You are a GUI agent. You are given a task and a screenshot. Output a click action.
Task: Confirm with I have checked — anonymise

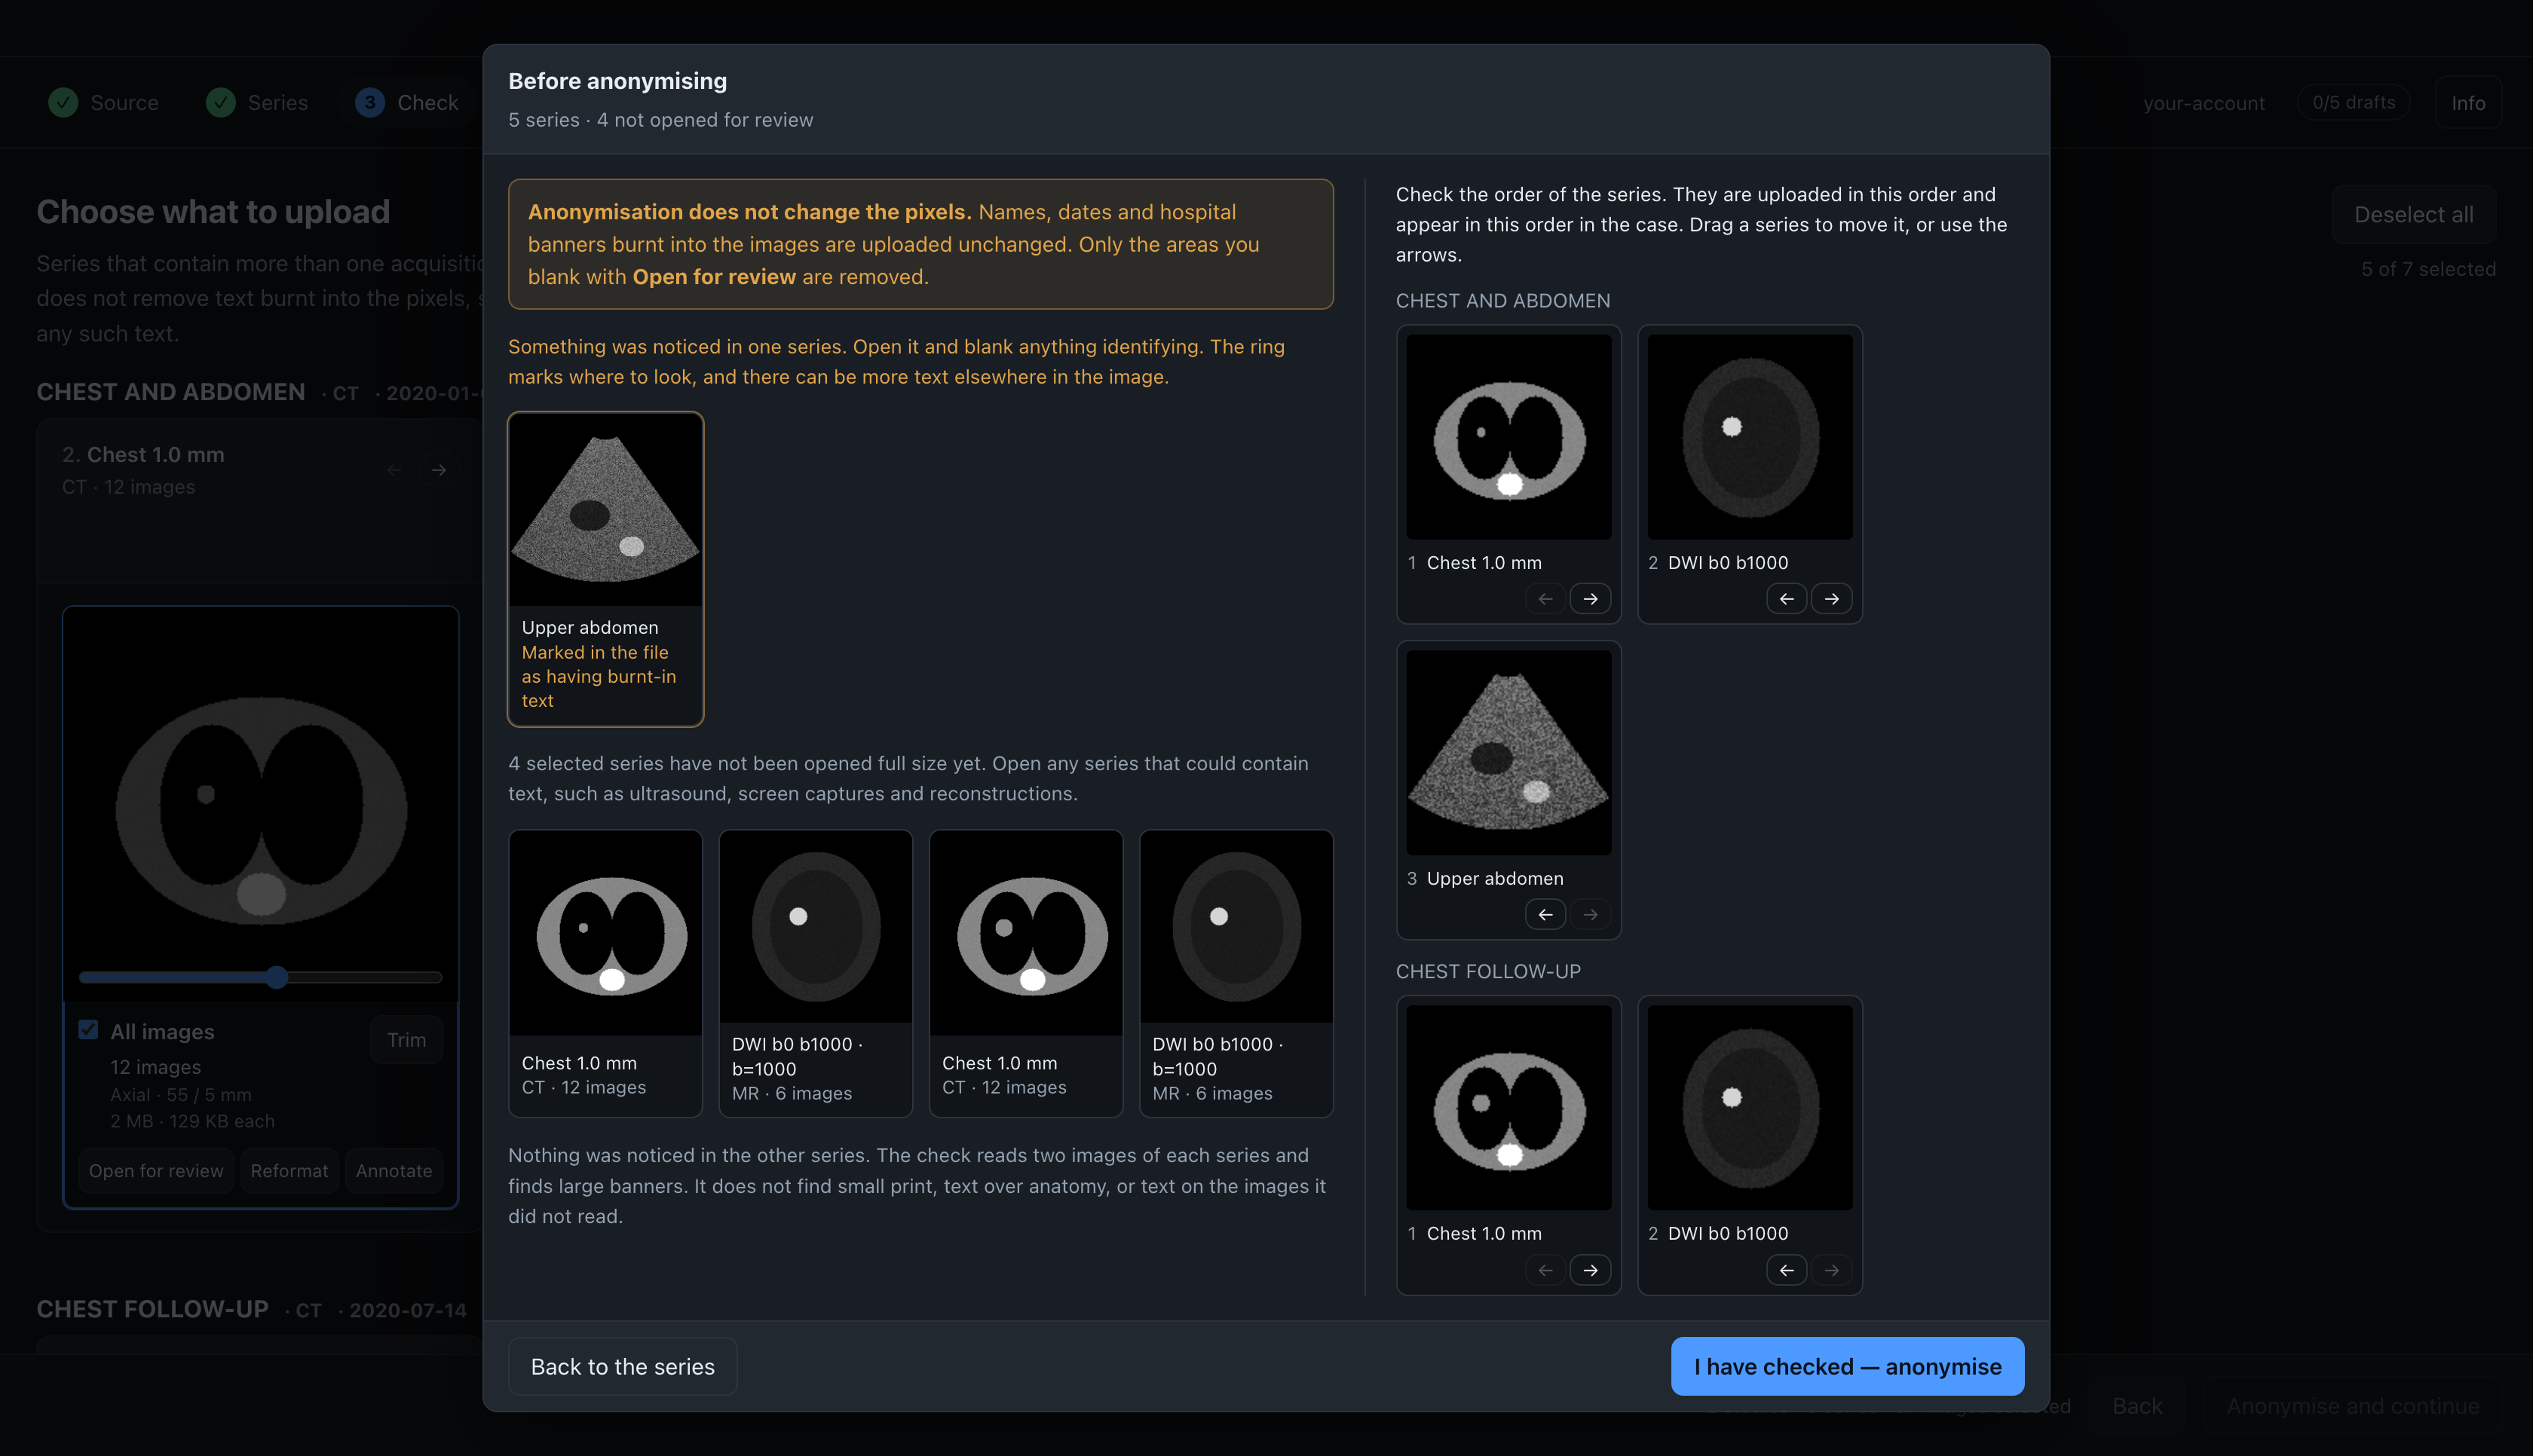pyautogui.click(x=1847, y=1366)
